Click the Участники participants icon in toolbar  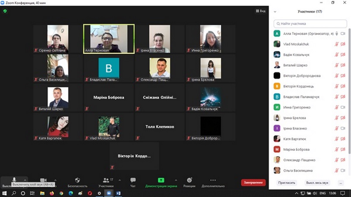pyautogui.click(x=106, y=180)
